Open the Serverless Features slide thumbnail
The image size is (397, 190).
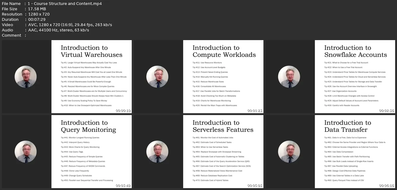tap(198, 151)
